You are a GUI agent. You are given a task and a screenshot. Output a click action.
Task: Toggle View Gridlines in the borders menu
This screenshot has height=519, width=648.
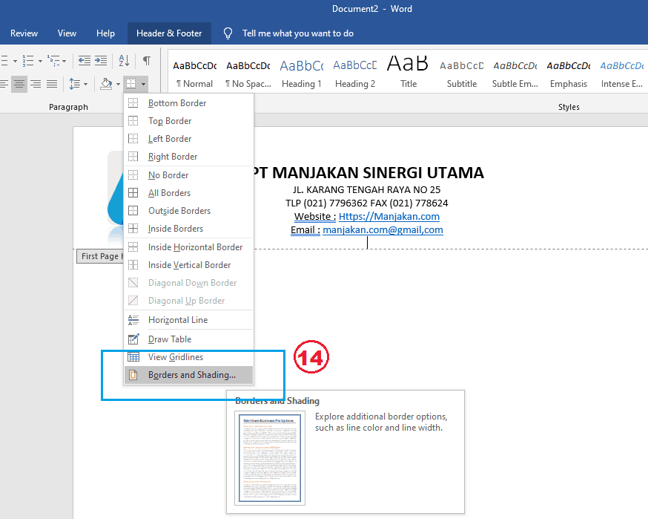click(x=189, y=357)
